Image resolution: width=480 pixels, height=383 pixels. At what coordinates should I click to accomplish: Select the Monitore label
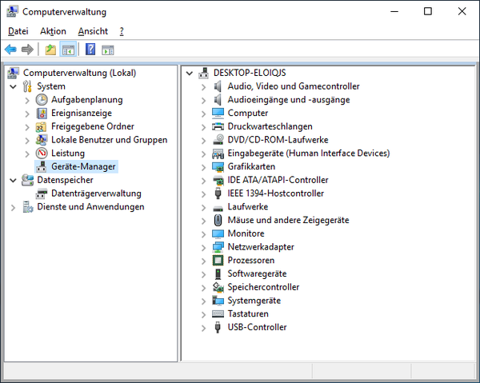246,233
